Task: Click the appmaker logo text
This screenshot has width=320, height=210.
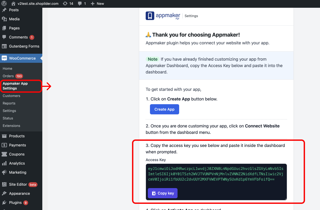Action: click(x=168, y=16)
